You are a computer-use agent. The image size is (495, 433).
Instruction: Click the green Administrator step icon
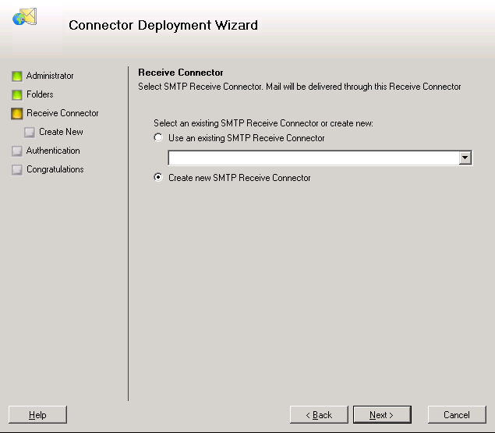point(17,76)
